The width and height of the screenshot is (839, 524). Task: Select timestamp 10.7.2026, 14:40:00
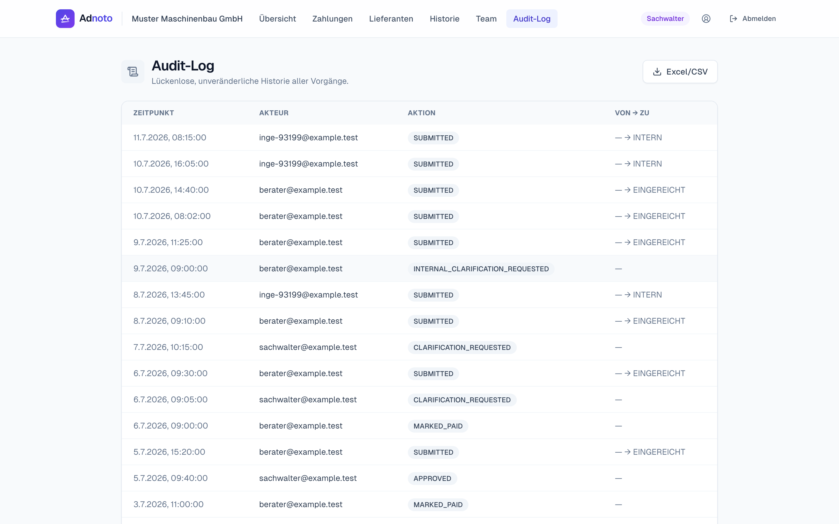pyautogui.click(x=171, y=190)
